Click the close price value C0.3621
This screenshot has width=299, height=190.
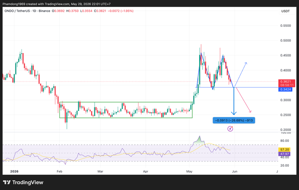point(100,11)
